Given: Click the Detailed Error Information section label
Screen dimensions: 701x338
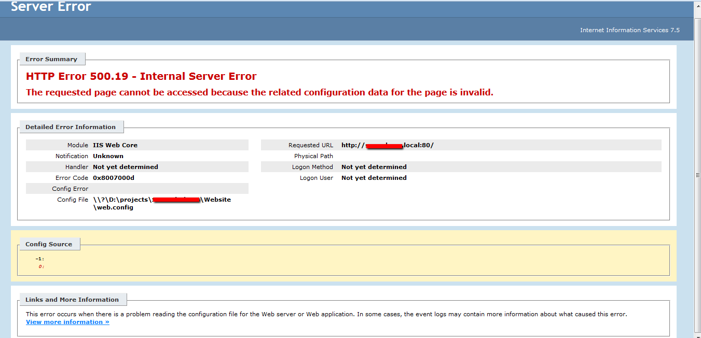Looking at the screenshot, I should (71, 127).
